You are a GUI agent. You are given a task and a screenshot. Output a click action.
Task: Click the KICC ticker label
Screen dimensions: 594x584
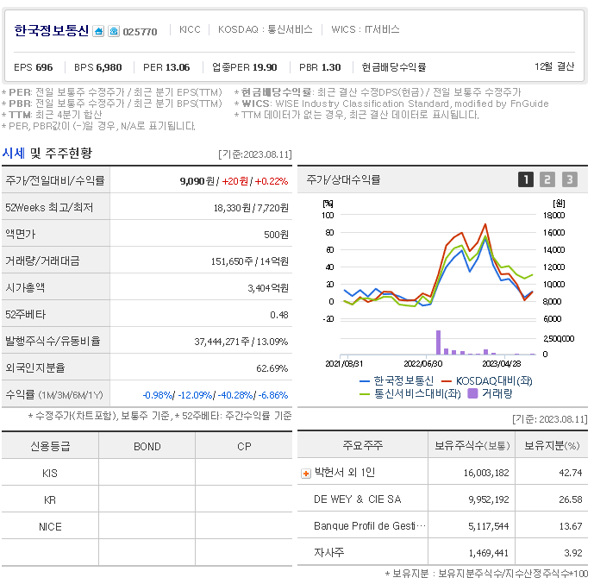click(x=190, y=29)
